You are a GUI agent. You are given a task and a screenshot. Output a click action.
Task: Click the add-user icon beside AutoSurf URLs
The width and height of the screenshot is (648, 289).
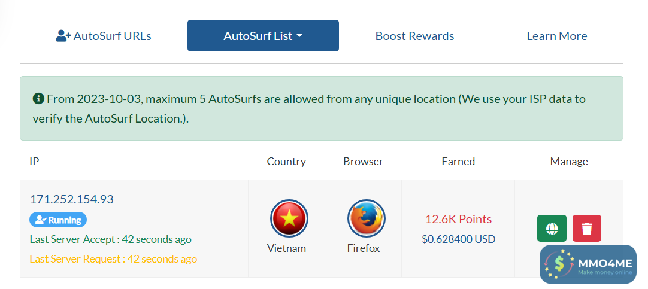click(63, 36)
